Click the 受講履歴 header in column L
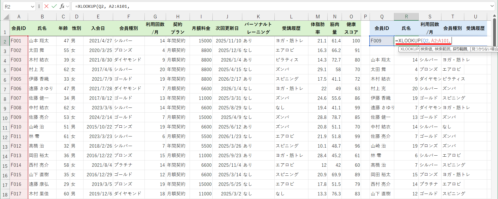The width and height of the screenshot is (498, 199). [x=291, y=28]
